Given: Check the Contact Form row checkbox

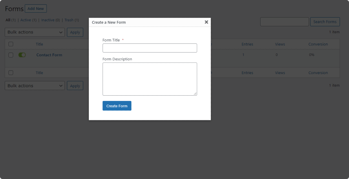Looking at the screenshot, I should click(11, 55).
